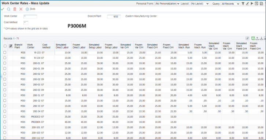
Task: Click the Branch/Plant field showing M30
Action: 114,16
